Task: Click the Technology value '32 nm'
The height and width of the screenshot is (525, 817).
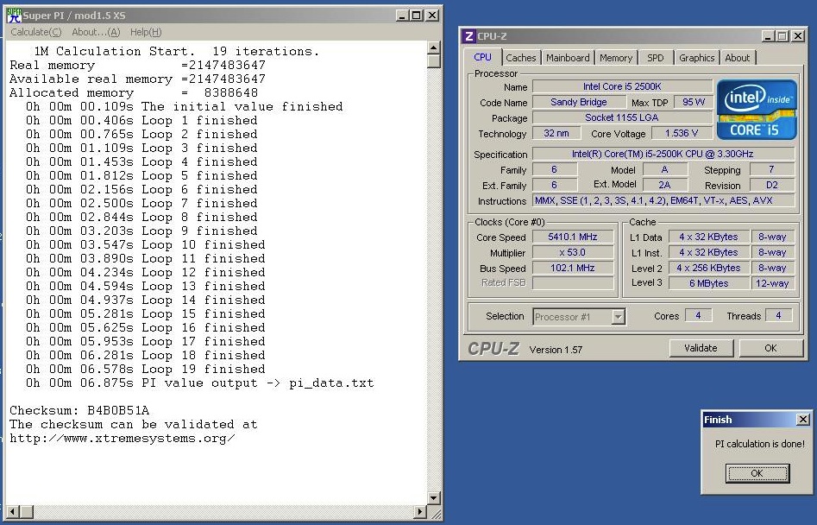Action: pyautogui.click(x=556, y=134)
